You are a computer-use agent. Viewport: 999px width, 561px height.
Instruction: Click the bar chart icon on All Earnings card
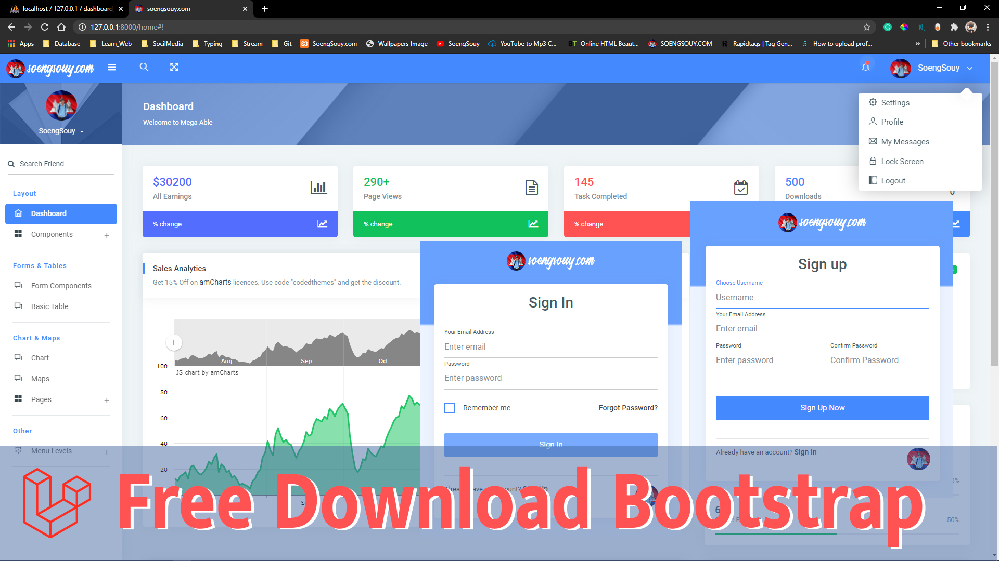(x=318, y=188)
